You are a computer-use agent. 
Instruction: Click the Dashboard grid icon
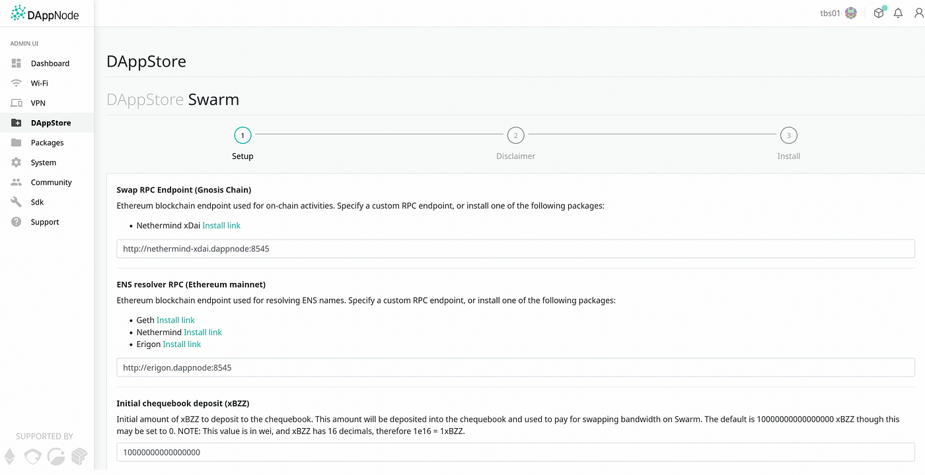[17, 63]
